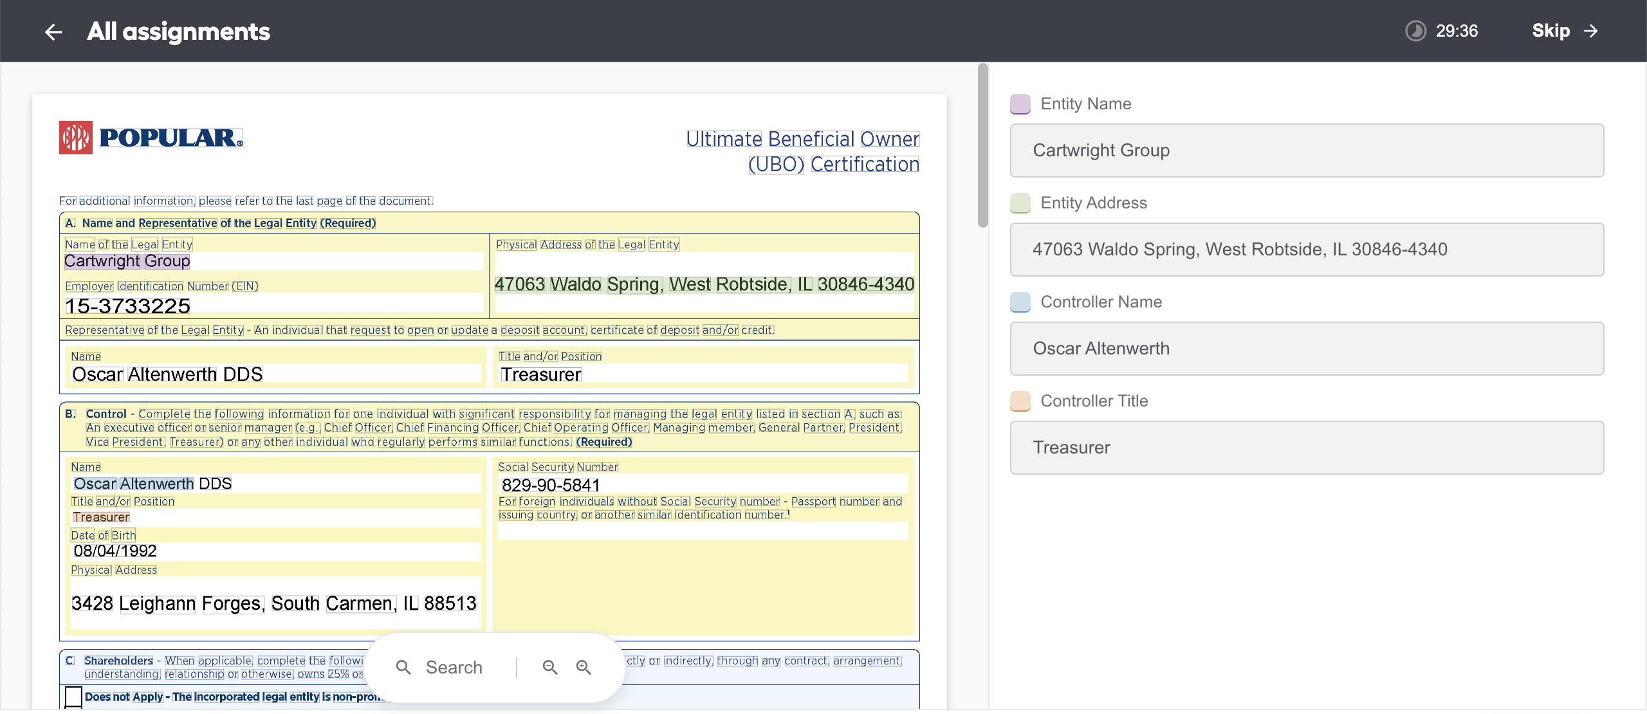Click the section C Shareholders heading
The height and width of the screenshot is (714, 1647).
coord(118,661)
